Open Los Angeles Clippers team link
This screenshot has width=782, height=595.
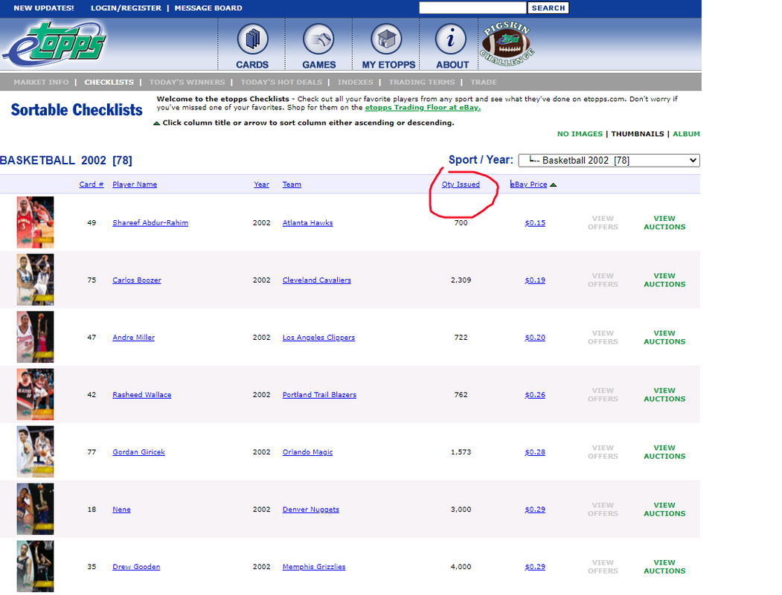(x=318, y=338)
